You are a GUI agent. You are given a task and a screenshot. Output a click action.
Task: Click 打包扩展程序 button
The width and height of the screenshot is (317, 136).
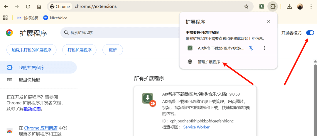[80, 50]
